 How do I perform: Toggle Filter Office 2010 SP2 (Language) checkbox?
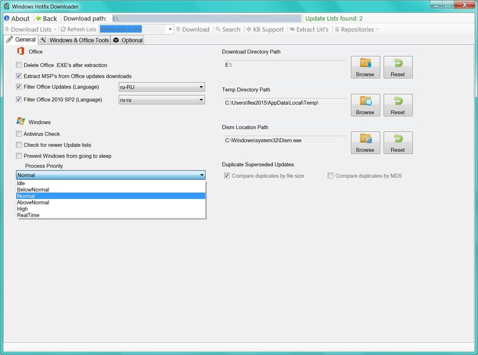pos(19,99)
